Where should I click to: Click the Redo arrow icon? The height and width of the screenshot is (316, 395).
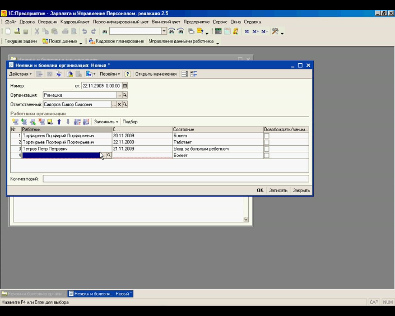point(94,31)
